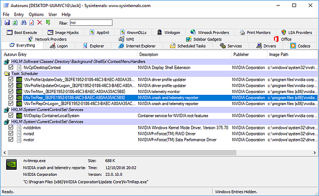Click the horizontal scrollbar right arrow
The image size is (319, 196).
314,153
